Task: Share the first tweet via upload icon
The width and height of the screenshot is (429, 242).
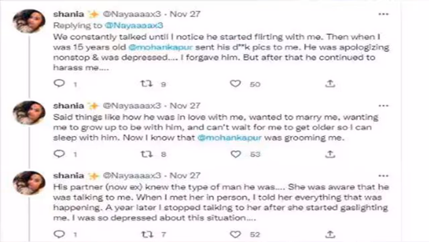Action: 330,83
